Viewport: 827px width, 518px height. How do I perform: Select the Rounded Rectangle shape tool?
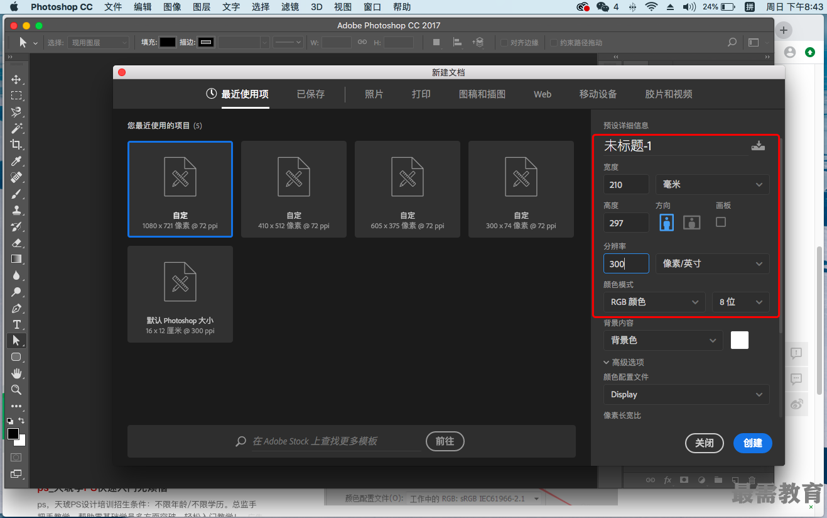(16, 357)
